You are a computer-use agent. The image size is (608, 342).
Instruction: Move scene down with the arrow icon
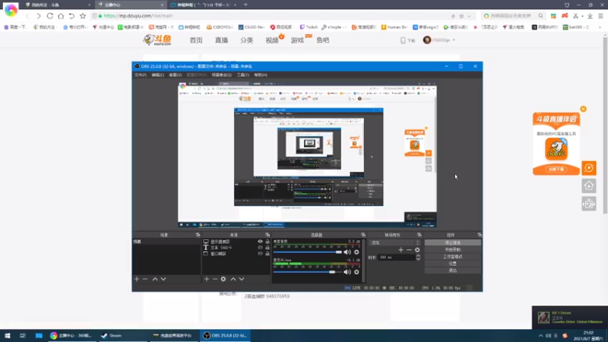(x=163, y=279)
